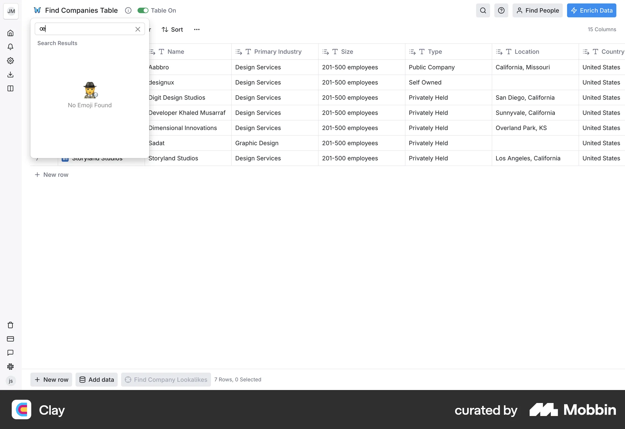Open the three-dot more options menu
This screenshot has width=625, height=429.
[197, 30]
